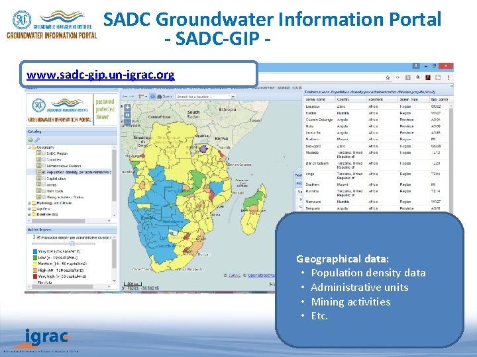Click the browser user profile icon
This screenshot has height=357, width=477.
tap(416, 65)
